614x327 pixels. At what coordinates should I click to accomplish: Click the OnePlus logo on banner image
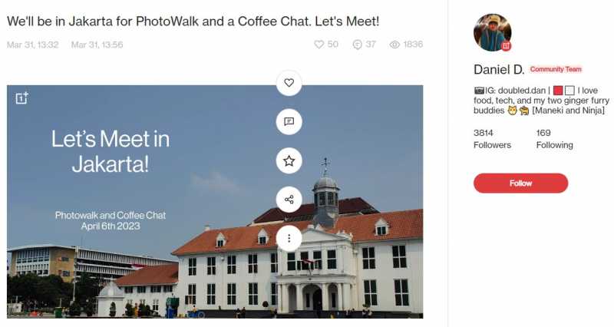coord(22,98)
